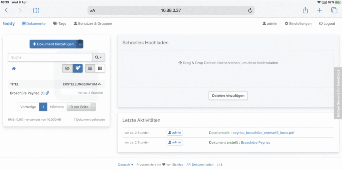Click the teedy logo
The height and width of the screenshot is (170, 342).
[x=9, y=24]
